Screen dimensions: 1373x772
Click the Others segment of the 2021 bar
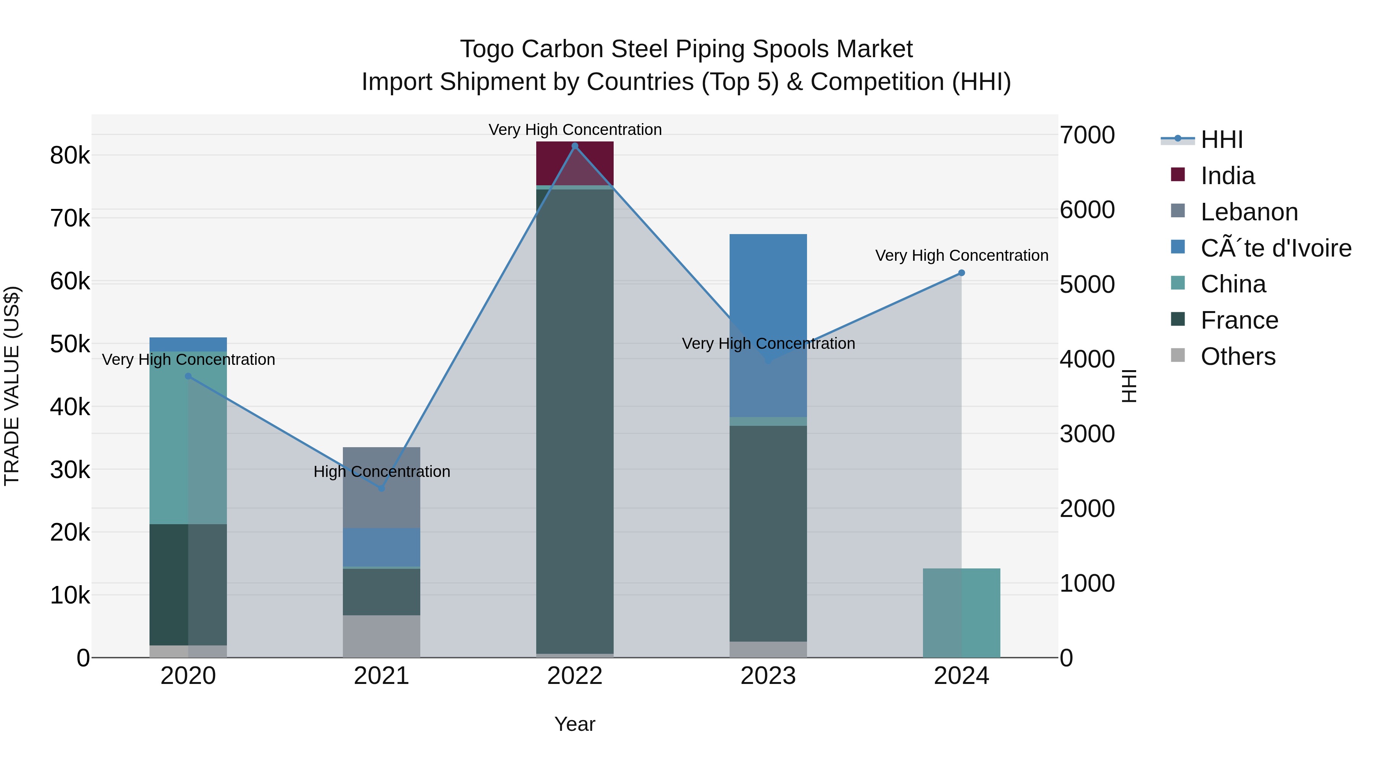[382, 637]
